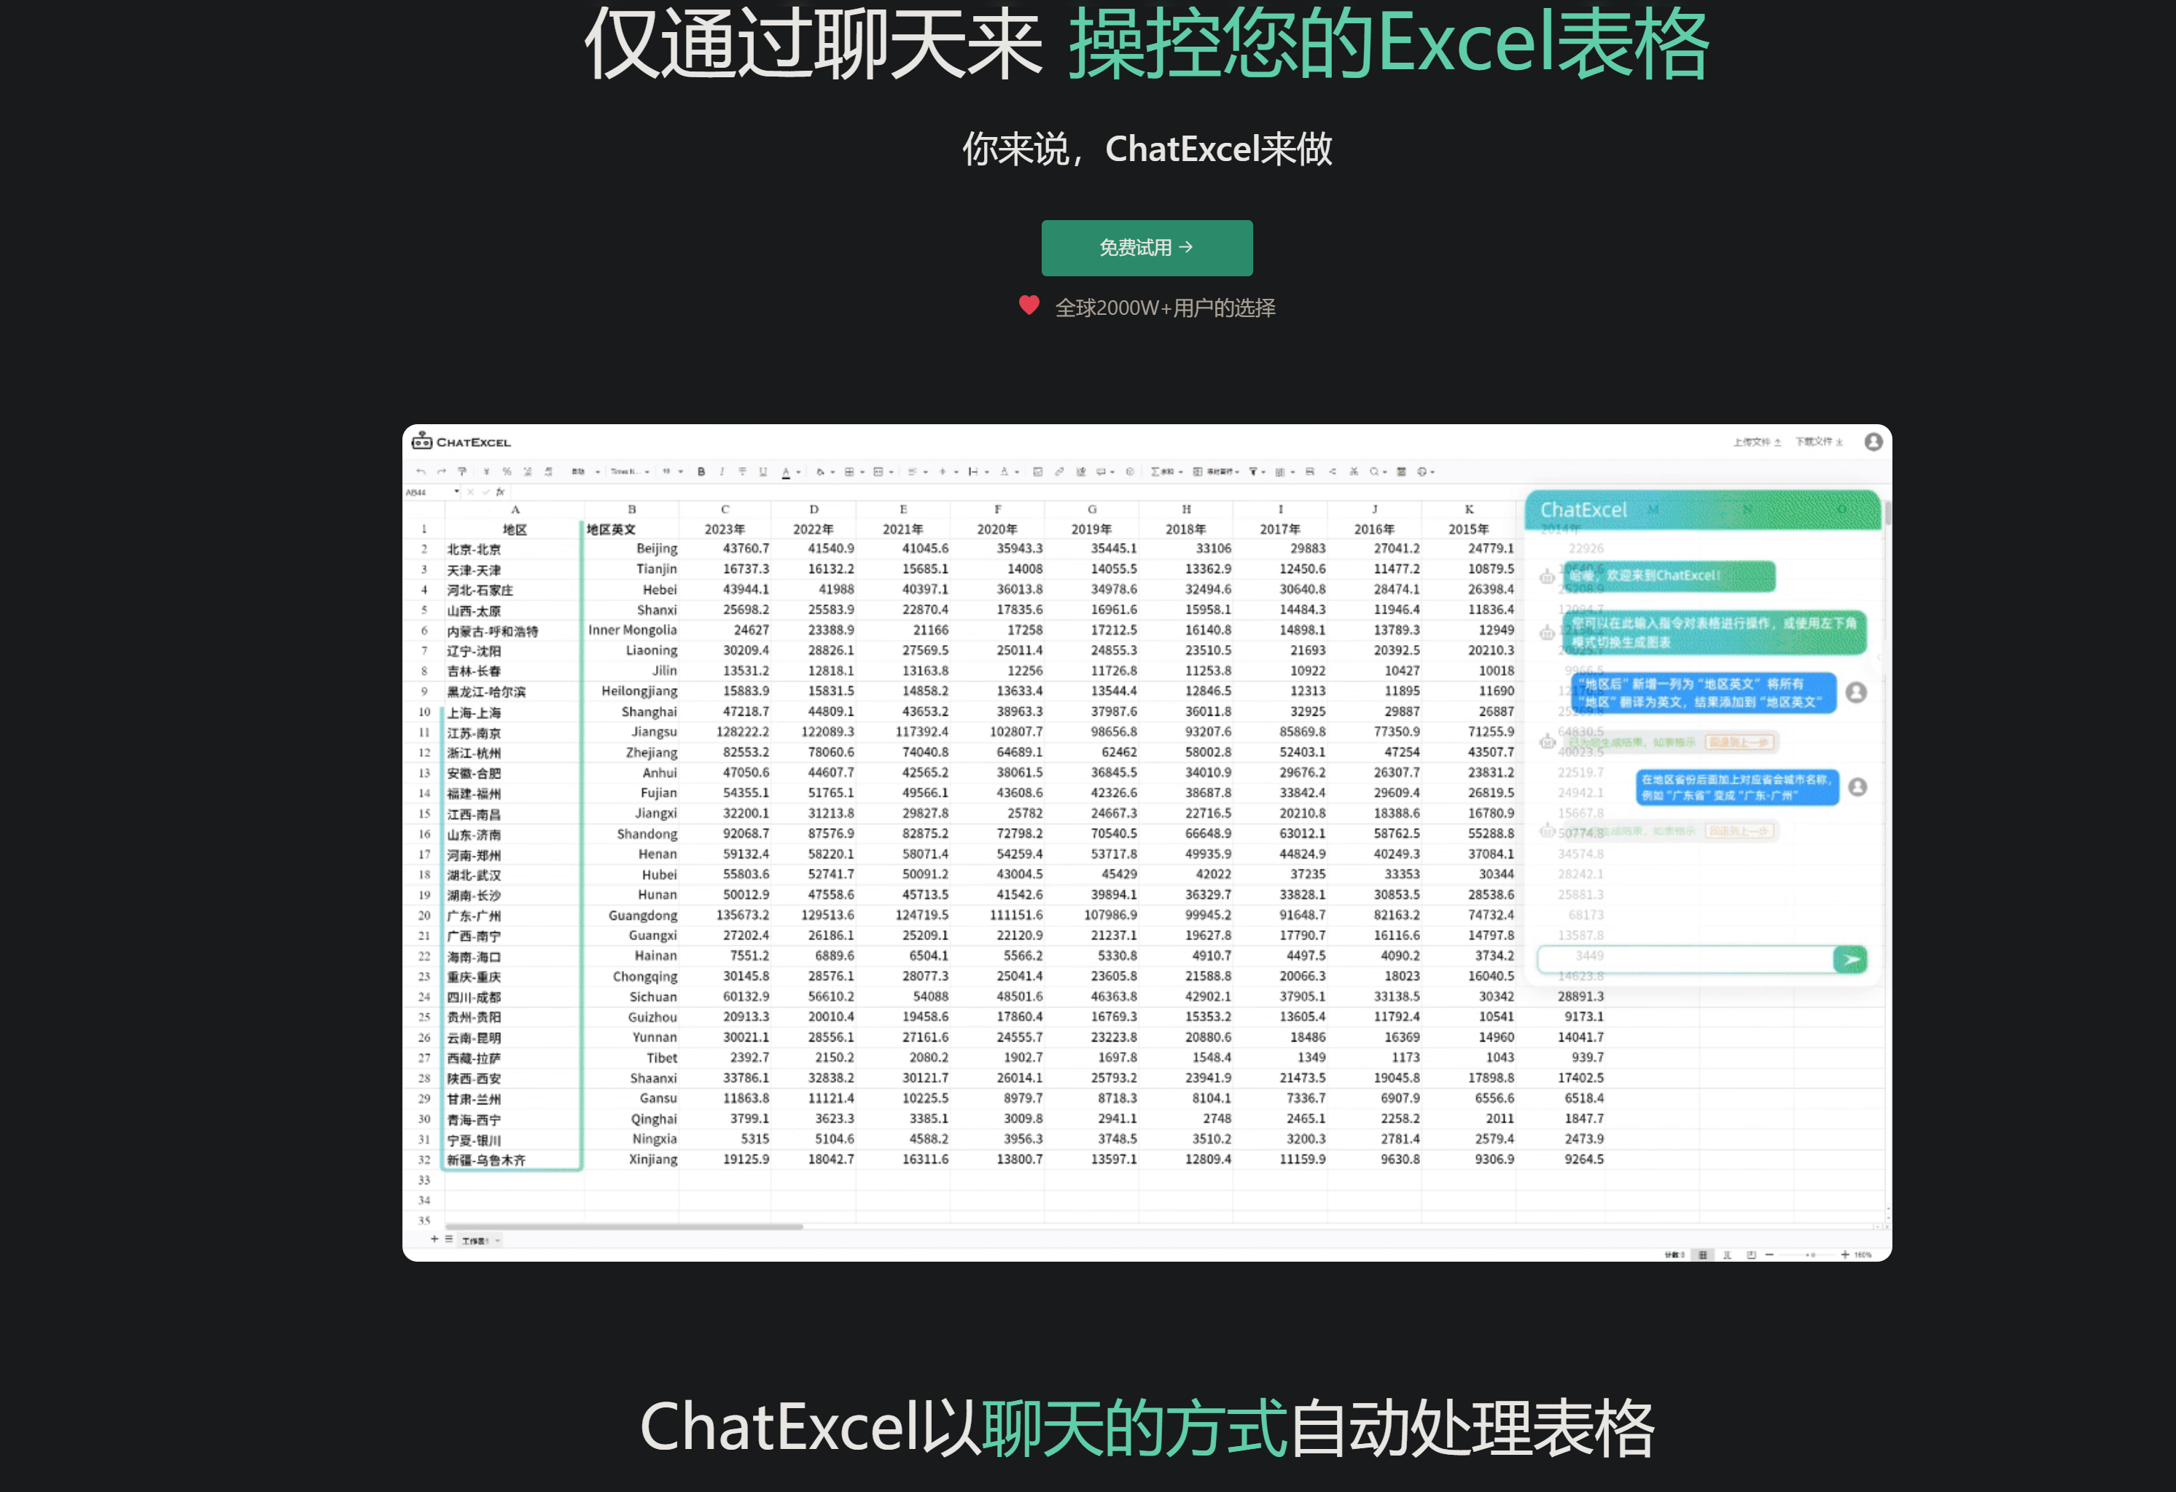Click the insert link icon
Viewport: 2176px width, 1492px height.
coord(1060,472)
